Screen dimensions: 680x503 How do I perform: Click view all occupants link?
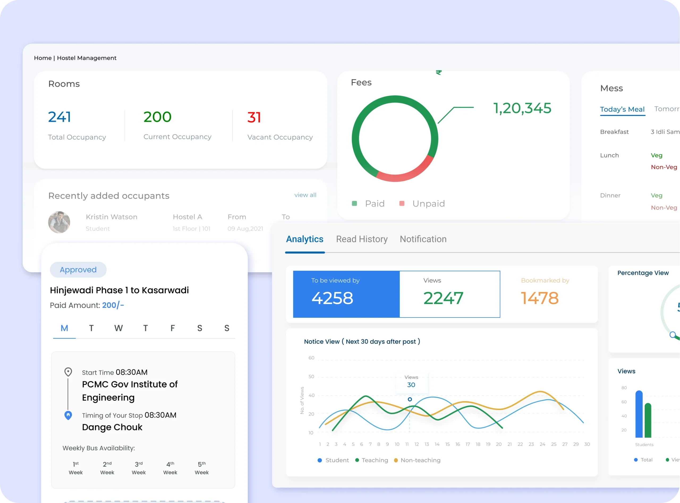pos(305,195)
